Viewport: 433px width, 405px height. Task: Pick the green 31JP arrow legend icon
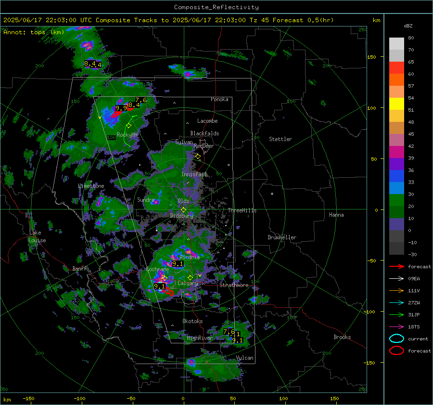tap(396, 314)
